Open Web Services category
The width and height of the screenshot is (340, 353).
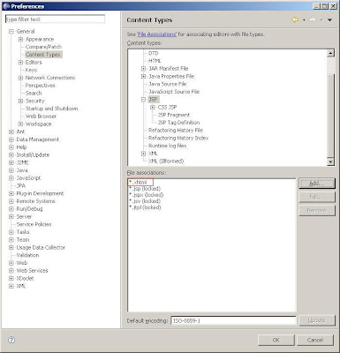[x=32, y=271]
